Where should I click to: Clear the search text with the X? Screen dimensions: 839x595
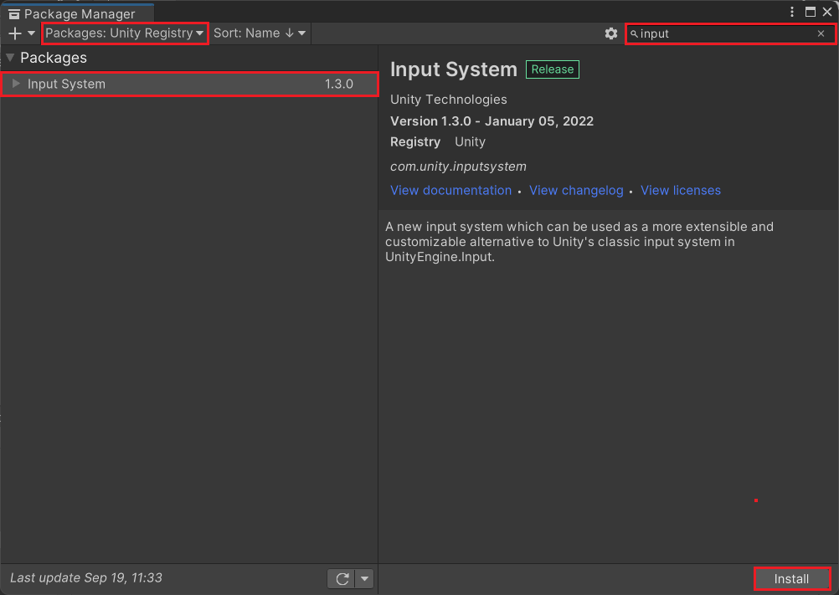(x=821, y=33)
